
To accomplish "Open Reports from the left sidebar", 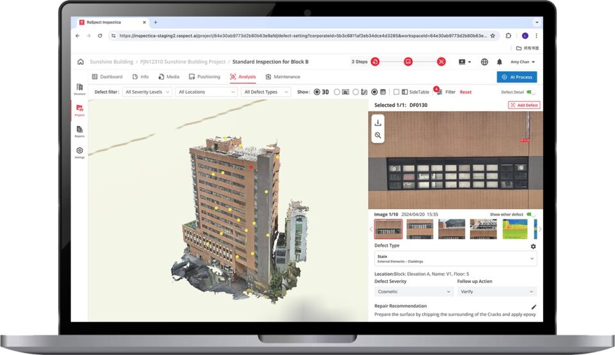I will tap(79, 131).
